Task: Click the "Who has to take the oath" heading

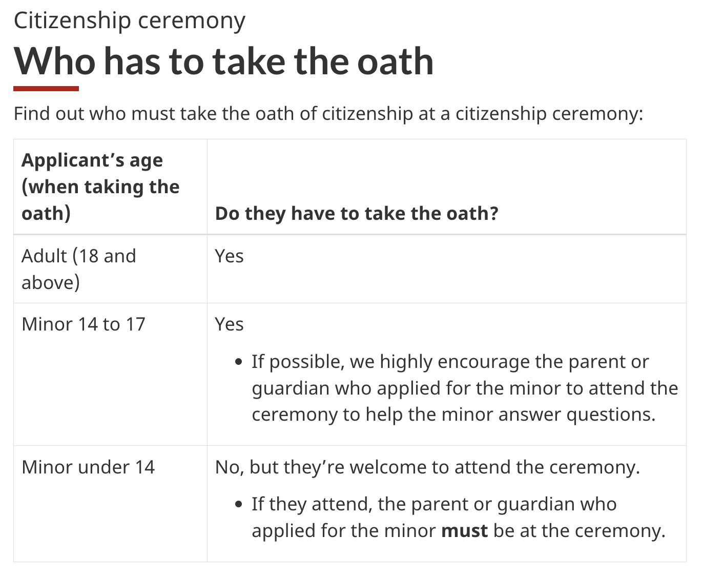Action: coord(223,61)
